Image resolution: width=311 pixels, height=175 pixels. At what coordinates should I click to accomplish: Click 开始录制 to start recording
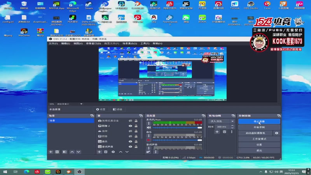[x=259, y=127]
